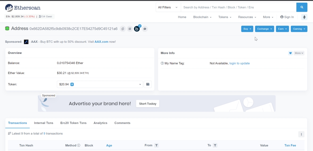
Task: Open the Blockchain navigation menu
Action: [x=202, y=17]
